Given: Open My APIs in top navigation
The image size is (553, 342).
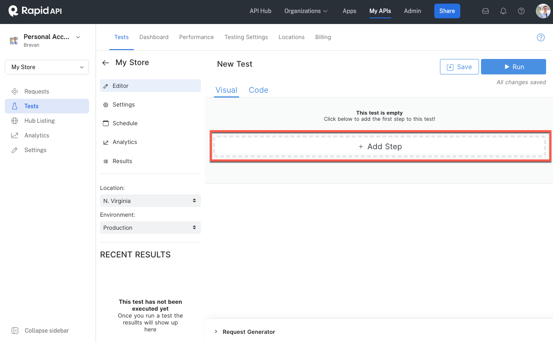Looking at the screenshot, I should [x=380, y=11].
